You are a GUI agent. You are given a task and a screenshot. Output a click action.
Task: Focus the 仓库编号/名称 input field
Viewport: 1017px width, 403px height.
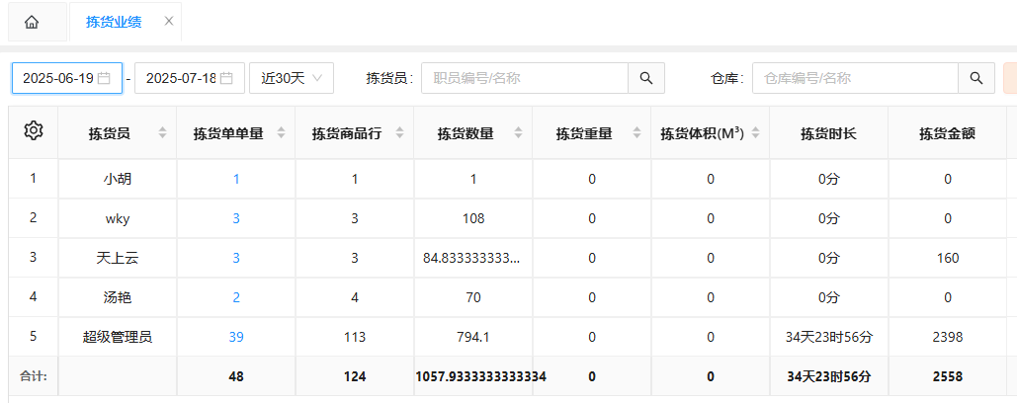tap(855, 78)
